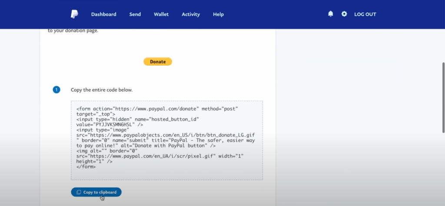Open the Help menu item
Image resolution: width=445 pixels, height=206 pixels.
(218, 14)
